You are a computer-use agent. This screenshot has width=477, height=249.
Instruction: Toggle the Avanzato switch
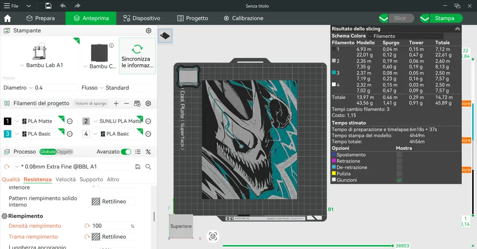(x=126, y=152)
